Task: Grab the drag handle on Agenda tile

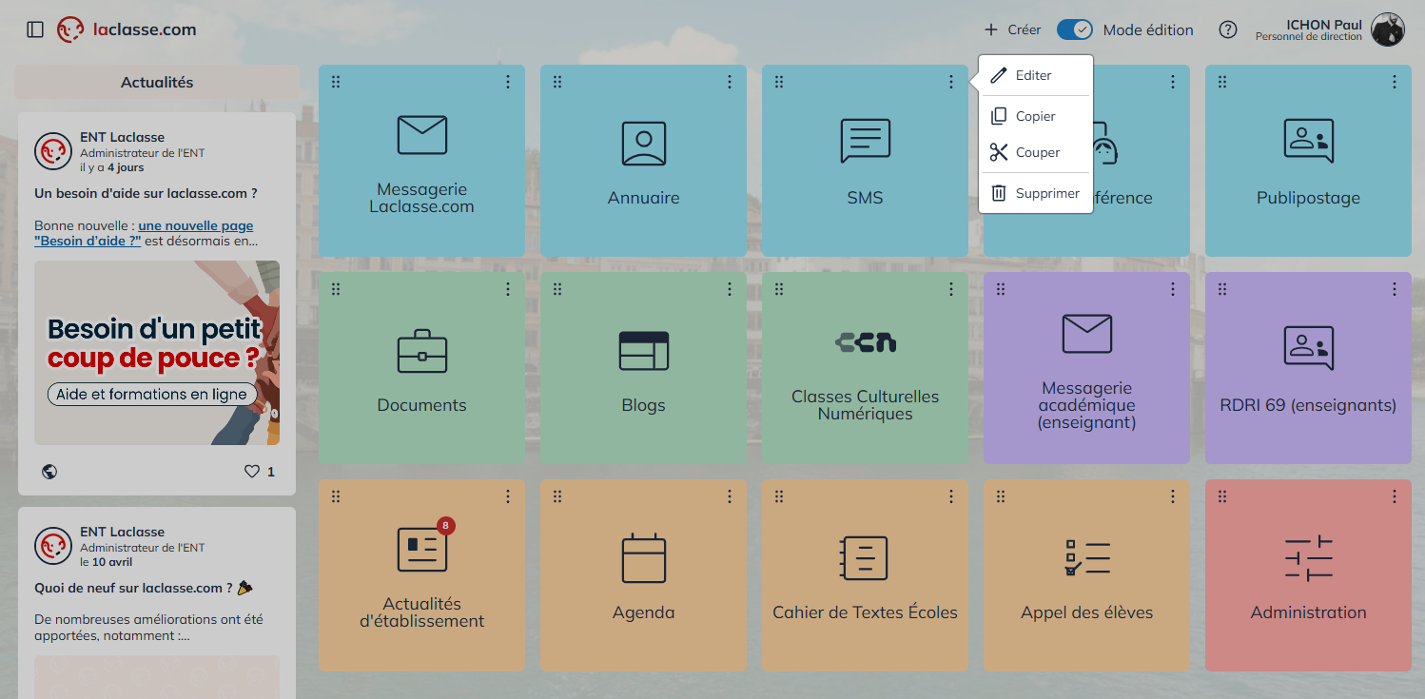Action: [x=557, y=496]
